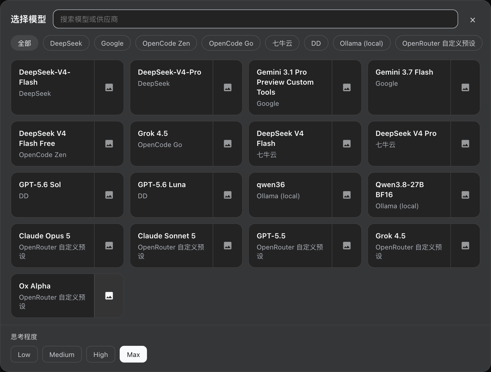Click image icon on 七牛云 DeepSeek V4 Pro card
Screen dimensions: 491x372
tap(465, 144)
